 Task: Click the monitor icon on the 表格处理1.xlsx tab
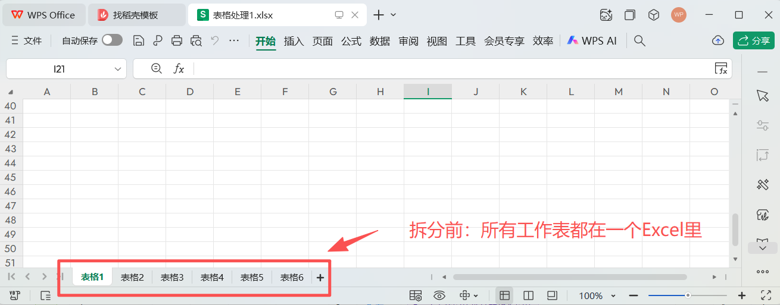[339, 15]
